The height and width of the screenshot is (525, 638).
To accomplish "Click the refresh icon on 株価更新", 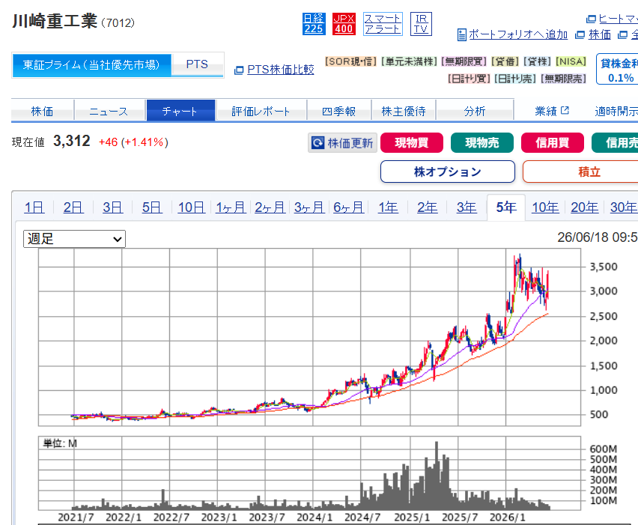I will point(318,143).
